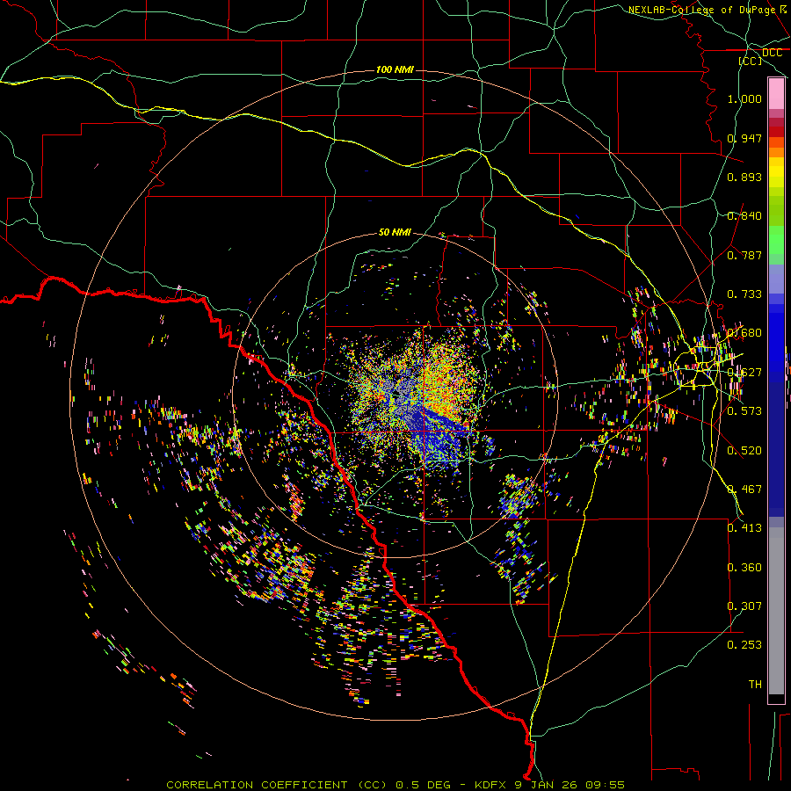Viewport: 791px width, 791px height.
Task: Click the gray segment of the color bar
Action: pyautogui.click(x=776, y=611)
